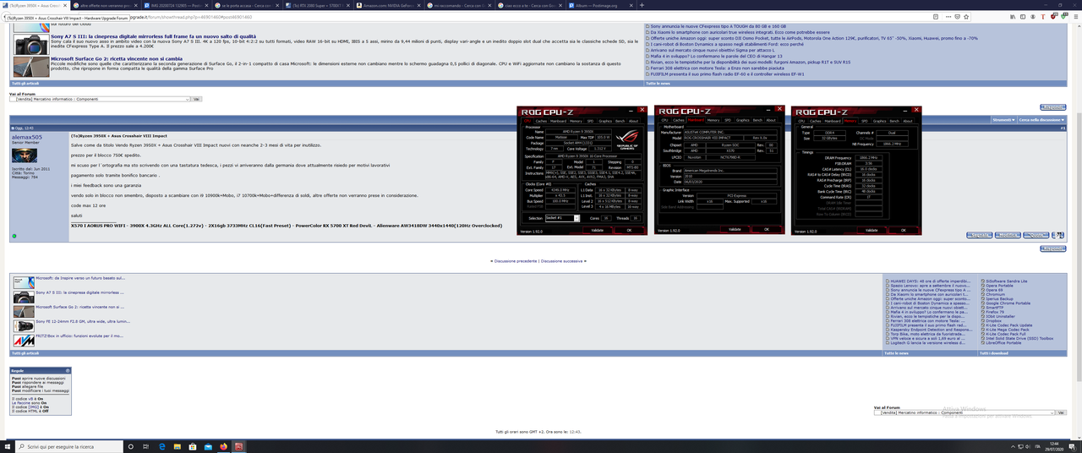Viewport: 1082px width, 453px height.
Task: View CPU-Z Memory tab screenshot image
Action: coord(856,172)
